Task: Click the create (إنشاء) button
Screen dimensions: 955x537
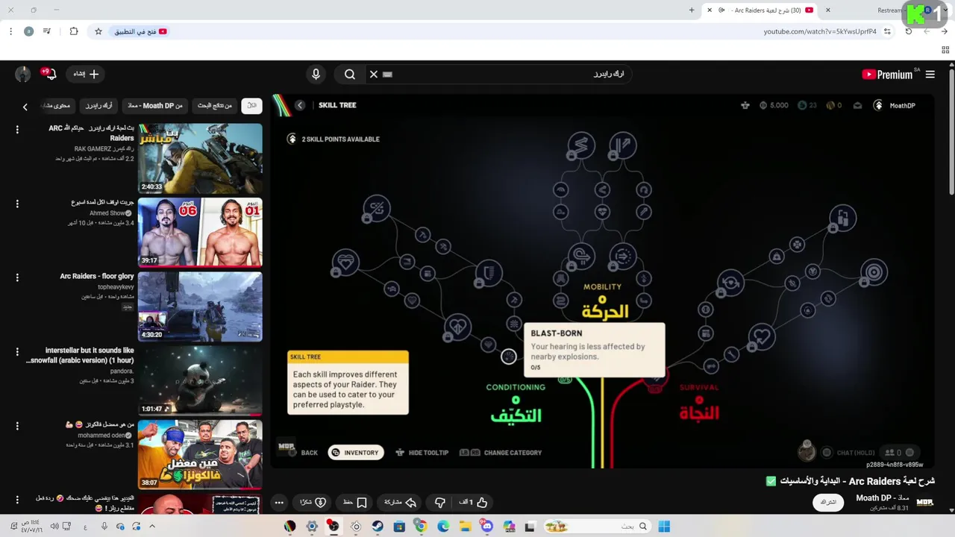Action: pyautogui.click(x=86, y=74)
